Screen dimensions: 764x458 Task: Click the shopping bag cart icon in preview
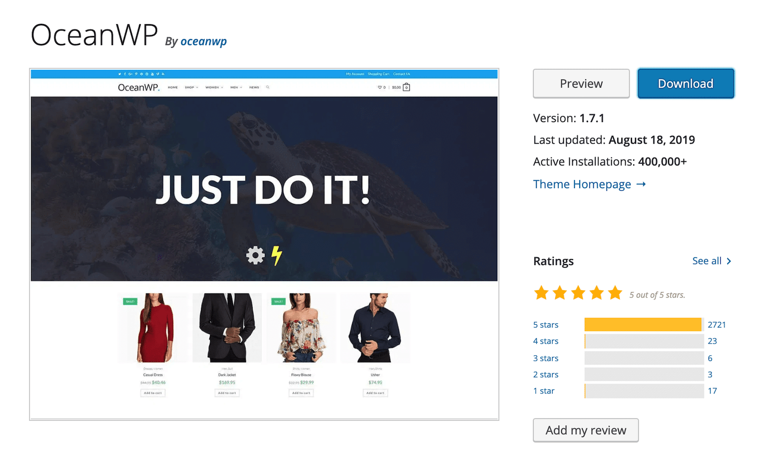coord(406,87)
